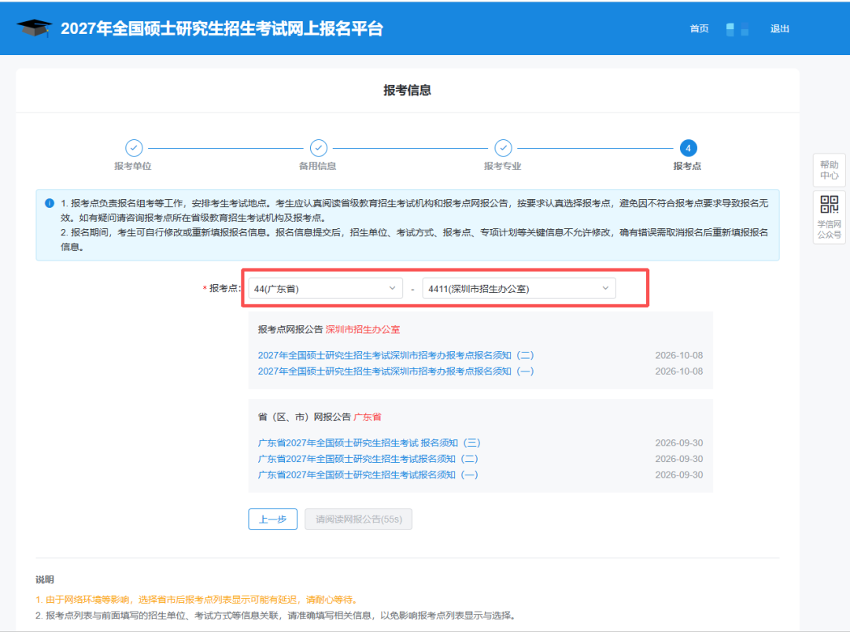
Task: Click the 2026-09-30 date beside 报名须知（三）
Action: click(x=678, y=443)
